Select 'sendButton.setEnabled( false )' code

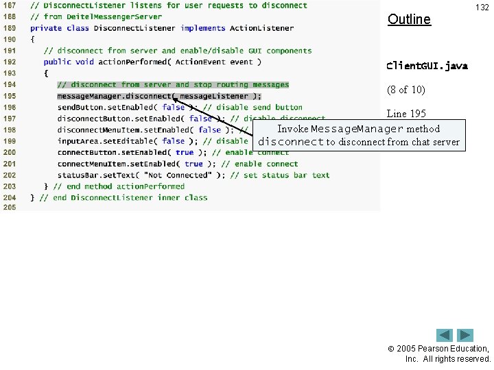click(x=128, y=108)
